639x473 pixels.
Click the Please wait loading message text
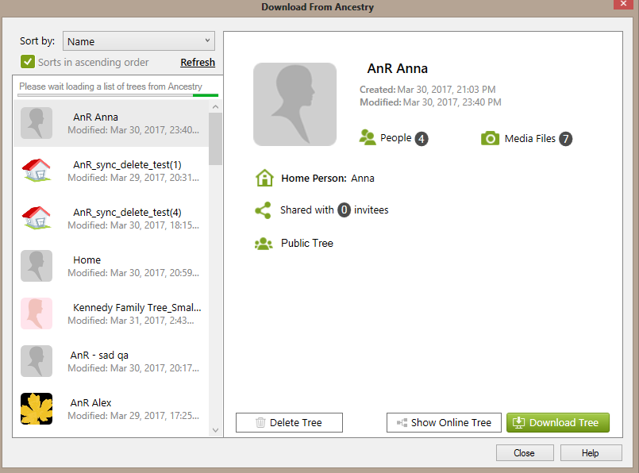coord(110,87)
